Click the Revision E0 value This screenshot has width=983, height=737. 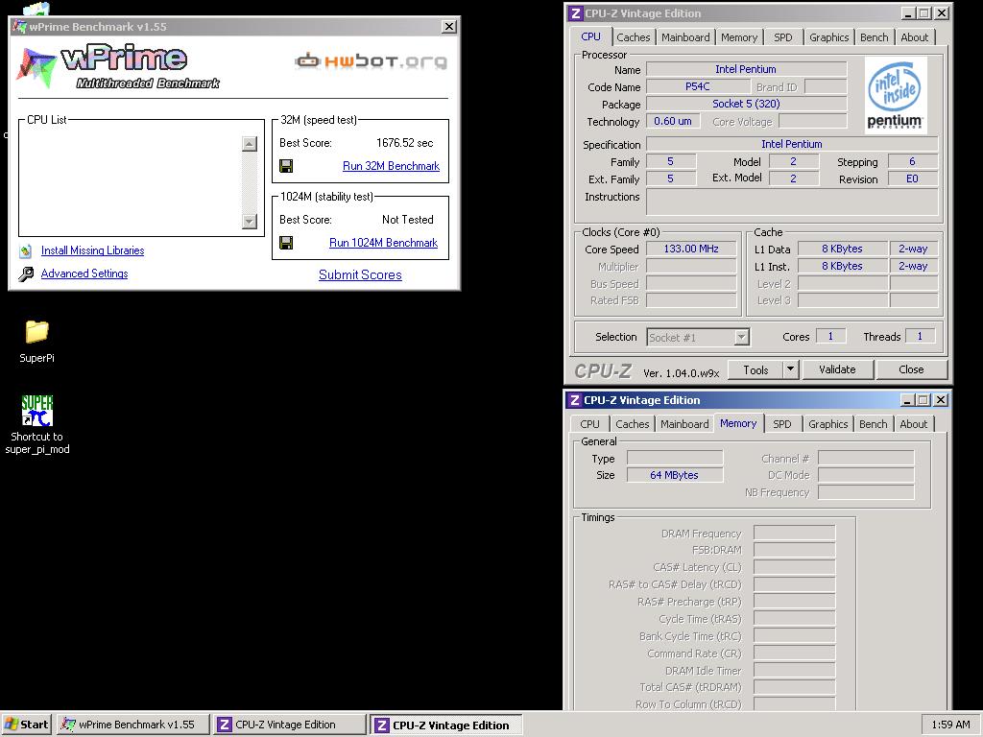pos(912,178)
